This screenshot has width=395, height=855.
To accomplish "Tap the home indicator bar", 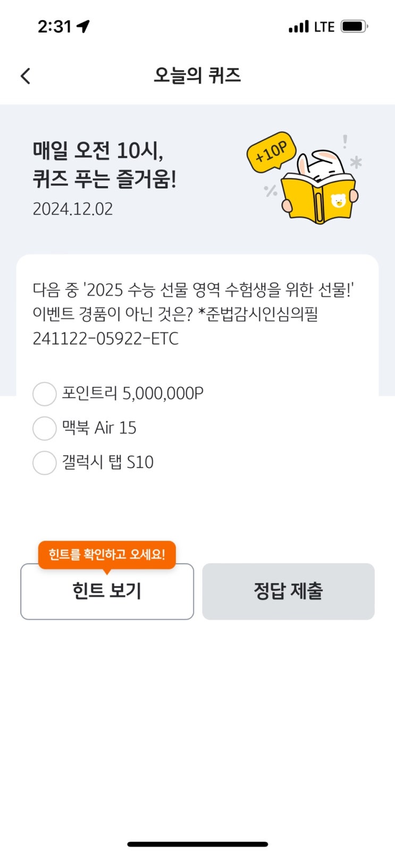I will tap(197, 844).
